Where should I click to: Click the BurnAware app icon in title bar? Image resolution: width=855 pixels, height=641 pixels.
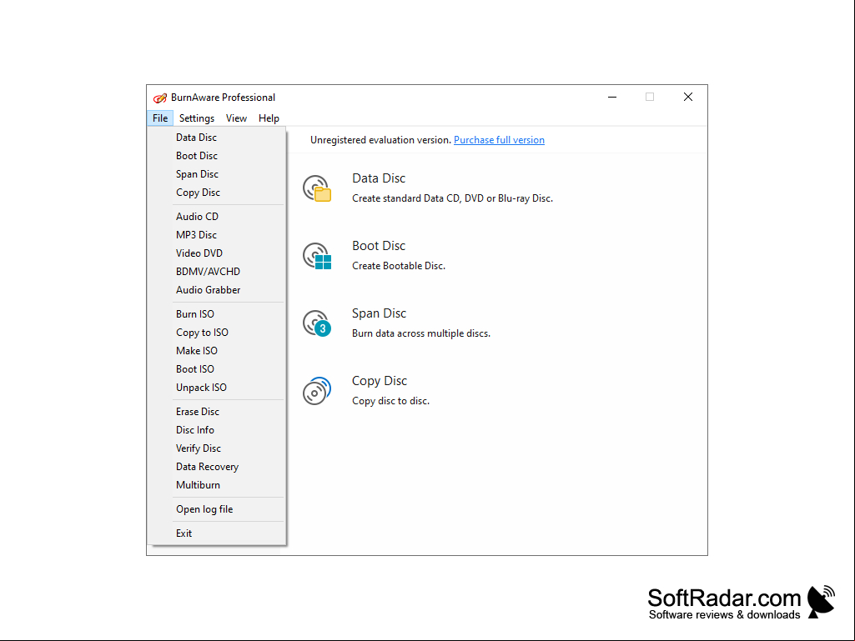[160, 98]
